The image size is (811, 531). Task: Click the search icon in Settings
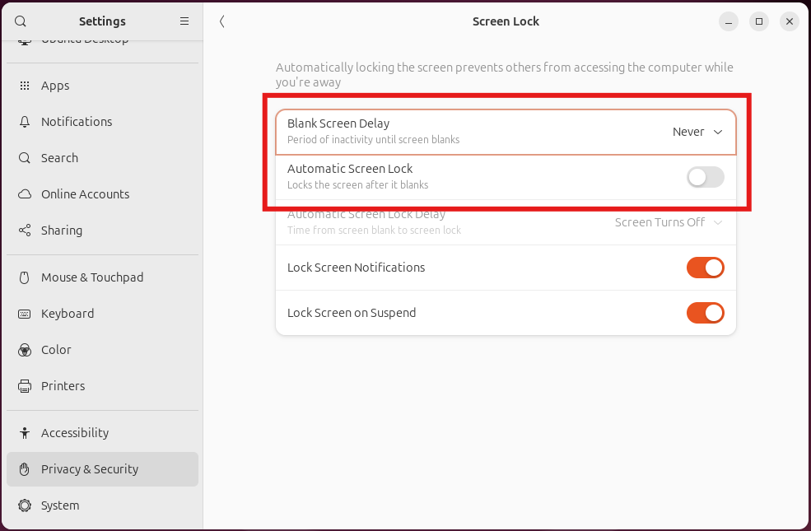21,21
